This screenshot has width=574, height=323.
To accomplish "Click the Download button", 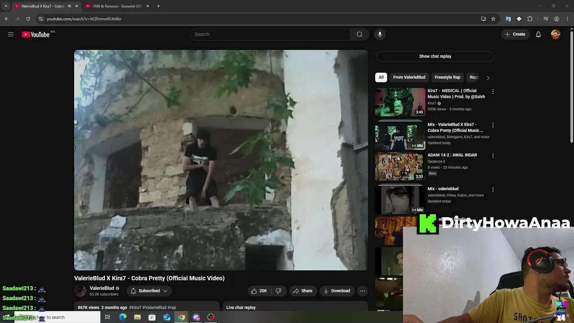I will tap(337, 291).
